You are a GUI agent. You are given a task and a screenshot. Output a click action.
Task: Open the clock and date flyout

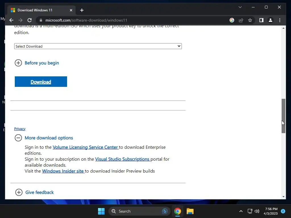271,211
